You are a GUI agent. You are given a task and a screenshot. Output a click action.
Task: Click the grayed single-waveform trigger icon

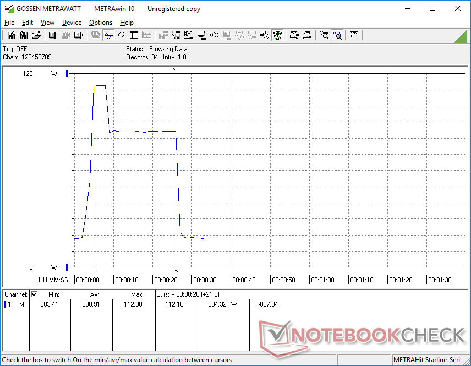pyautogui.click(x=239, y=35)
